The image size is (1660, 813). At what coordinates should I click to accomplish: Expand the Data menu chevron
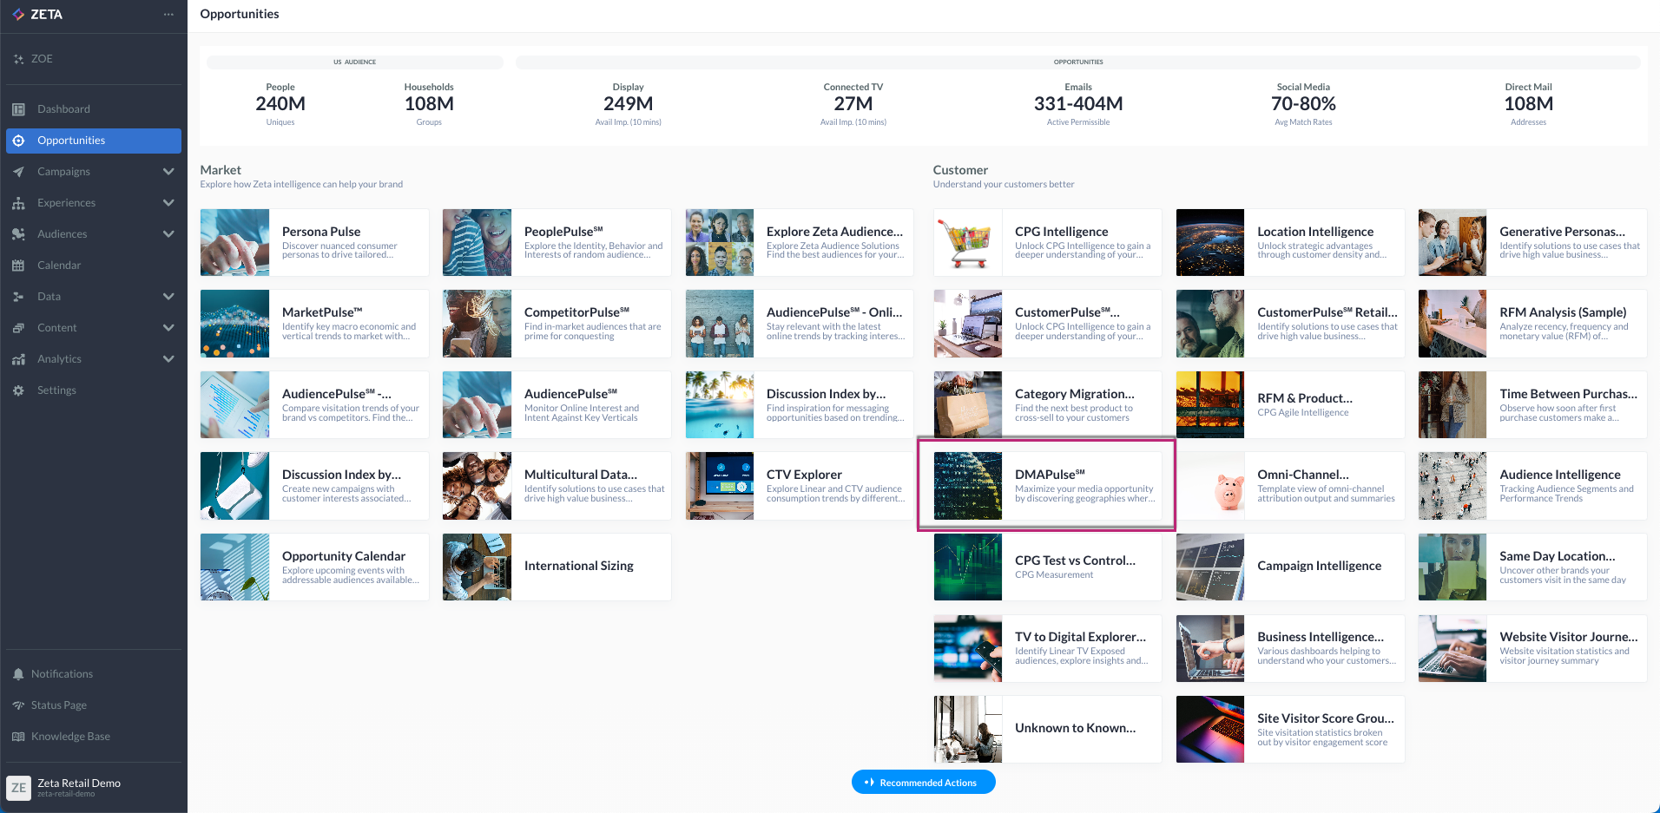(168, 297)
